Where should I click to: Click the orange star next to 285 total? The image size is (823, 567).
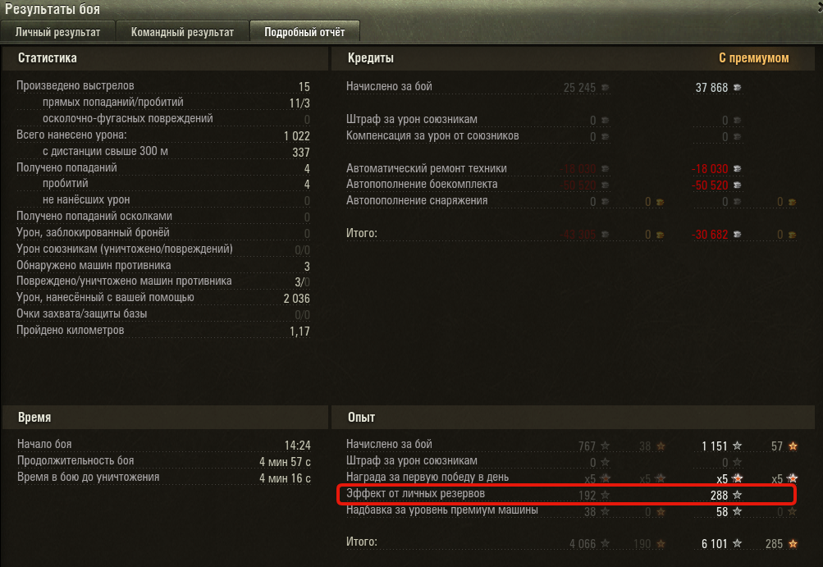(793, 543)
